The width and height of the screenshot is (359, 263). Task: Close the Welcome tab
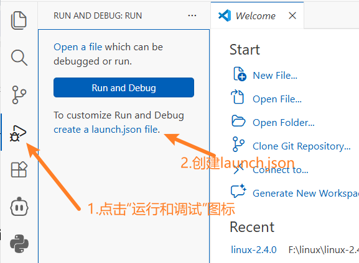click(x=292, y=16)
